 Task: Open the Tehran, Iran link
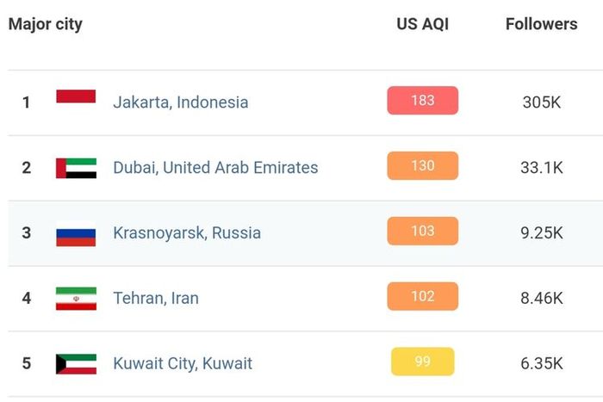point(156,298)
